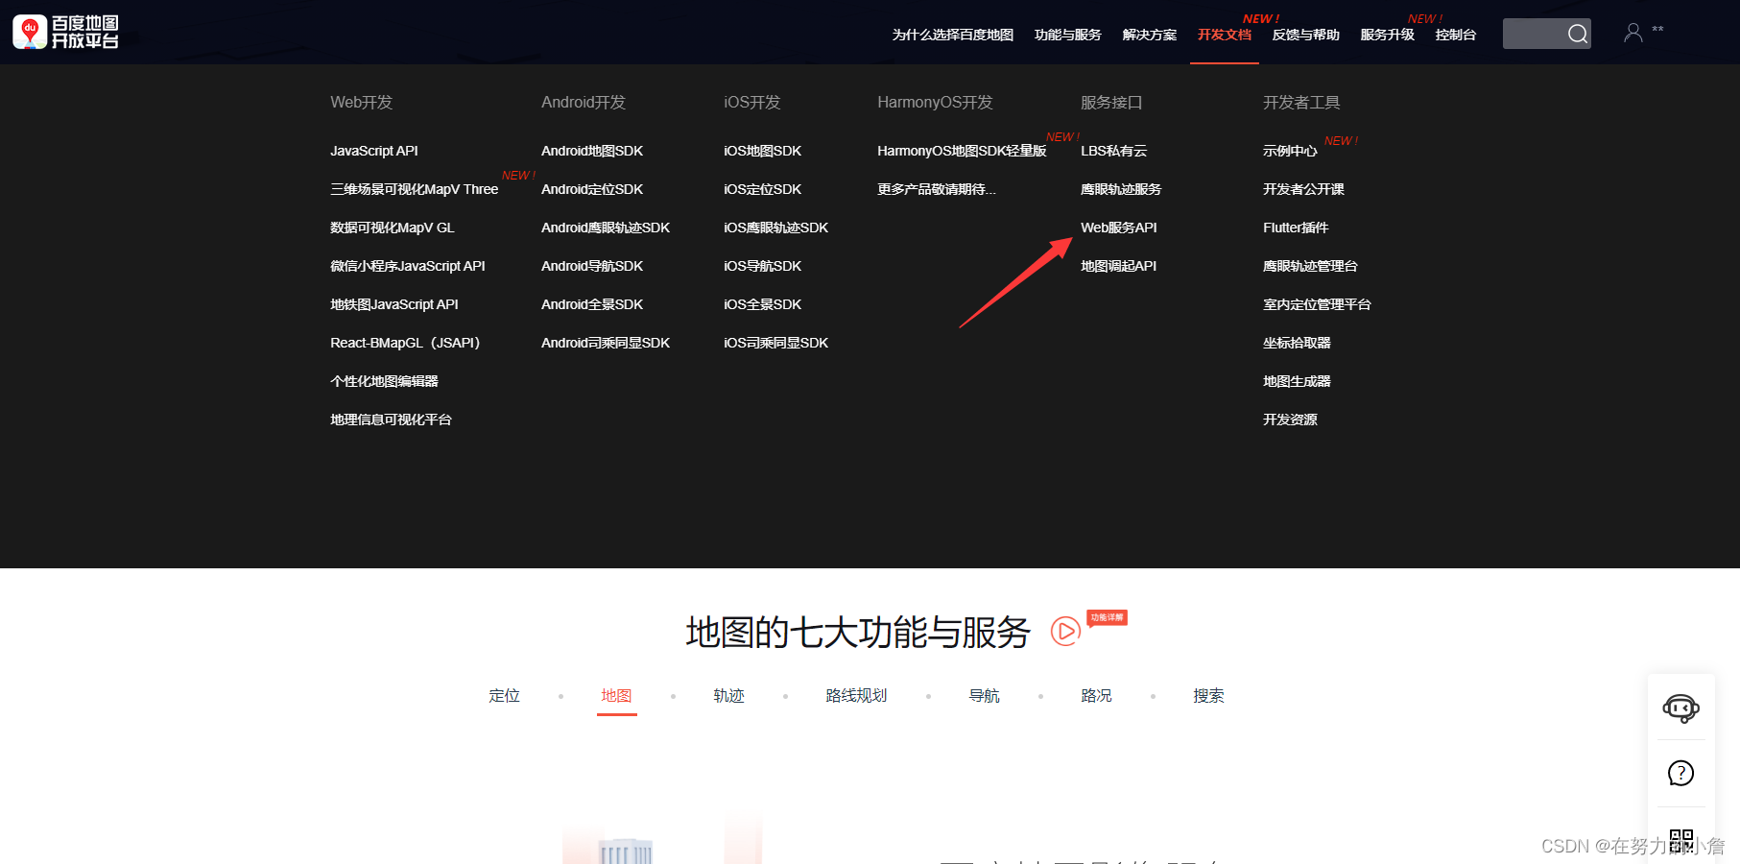
Task: Click the Baidu Map Open Platform logo
Action: (x=66, y=32)
